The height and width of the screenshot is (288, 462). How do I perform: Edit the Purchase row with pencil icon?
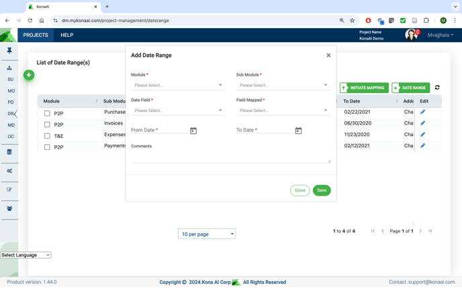coord(422,113)
